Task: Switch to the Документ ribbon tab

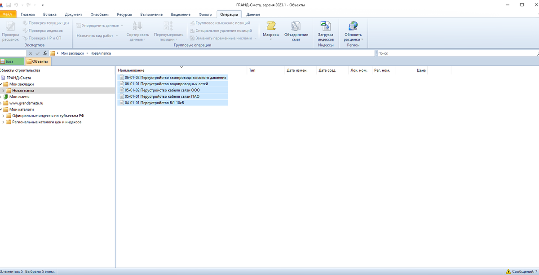Action: pyautogui.click(x=74, y=14)
